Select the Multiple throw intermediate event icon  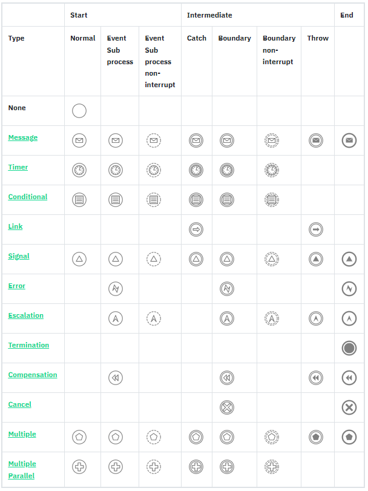point(316,437)
